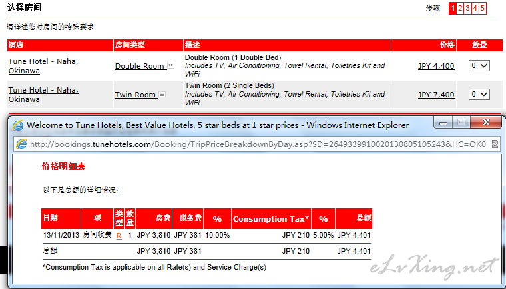The height and width of the screenshot is (289, 506).
Task: Click the Consumption Tax* column header
Action: [271, 219]
